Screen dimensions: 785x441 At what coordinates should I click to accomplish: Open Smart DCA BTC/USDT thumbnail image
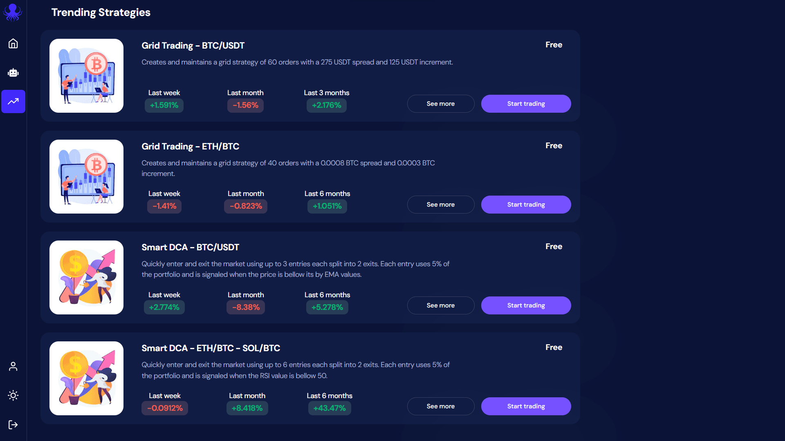[x=86, y=277]
